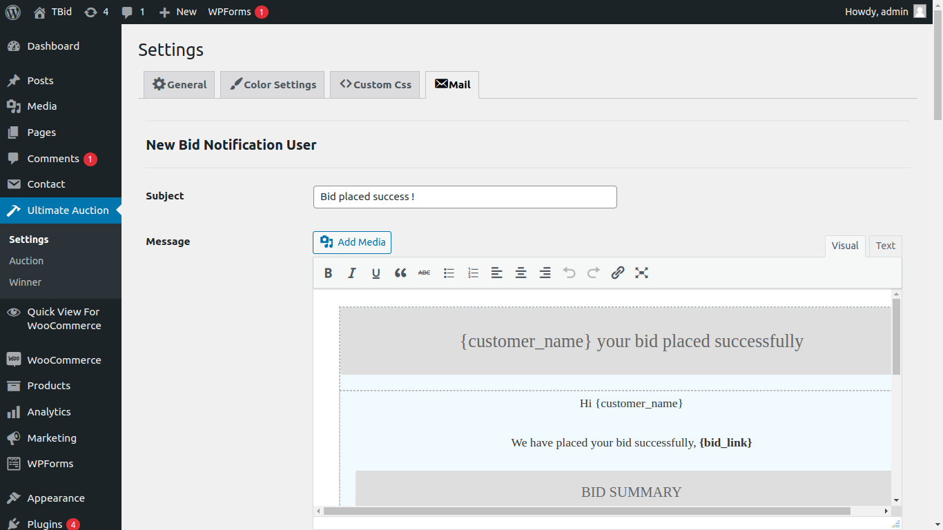Click the Subject input field
Screen dimensions: 943x530
tap(465, 197)
